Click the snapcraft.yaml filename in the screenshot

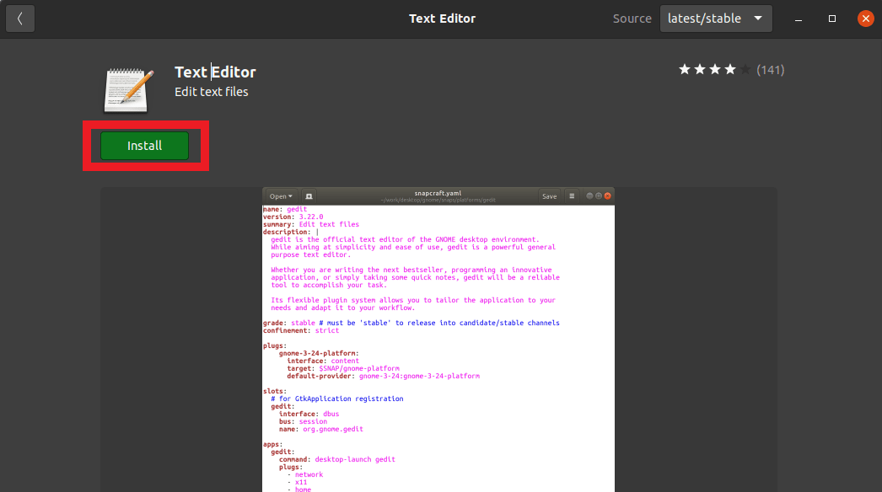point(437,192)
